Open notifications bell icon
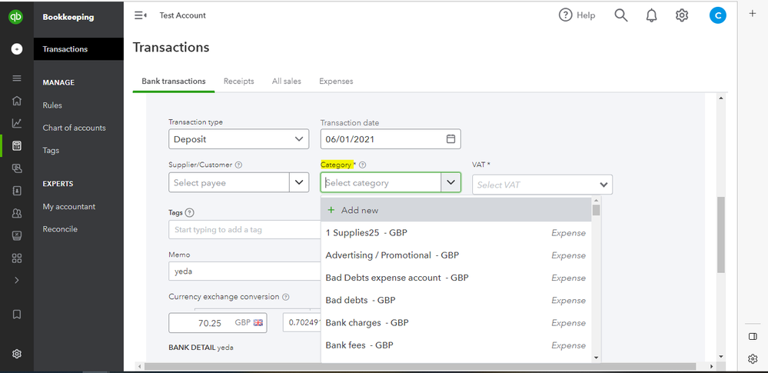The image size is (768, 373). [x=651, y=15]
